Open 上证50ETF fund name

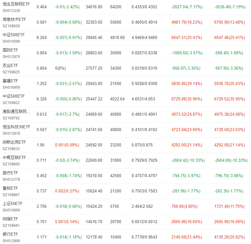[x=13, y=204]
